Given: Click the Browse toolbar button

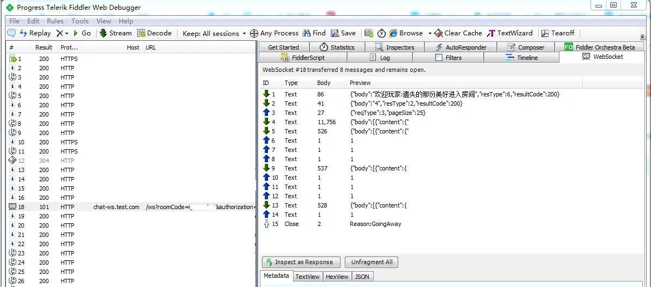Looking at the screenshot, I should [x=406, y=33].
